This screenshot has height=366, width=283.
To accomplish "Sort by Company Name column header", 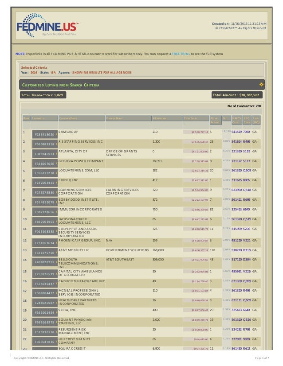I will coord(81,118).
